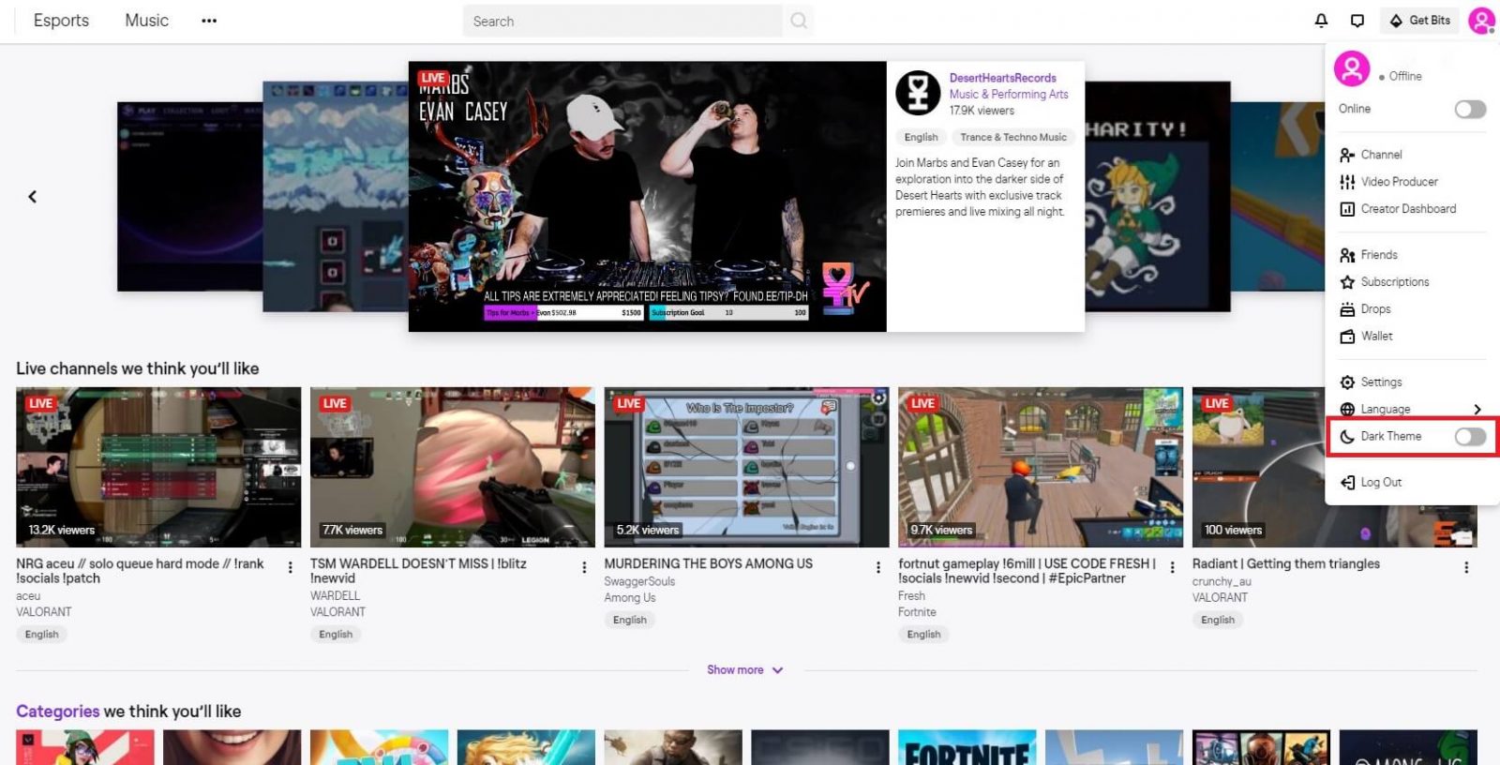Open options for MURDERING THE BOYS stream
Screen dimensions: 1500x765
click(877, 567)
